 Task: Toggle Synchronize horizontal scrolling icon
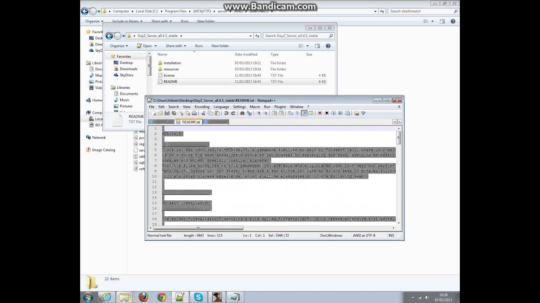pyautogui.click(x=281, y=113)
